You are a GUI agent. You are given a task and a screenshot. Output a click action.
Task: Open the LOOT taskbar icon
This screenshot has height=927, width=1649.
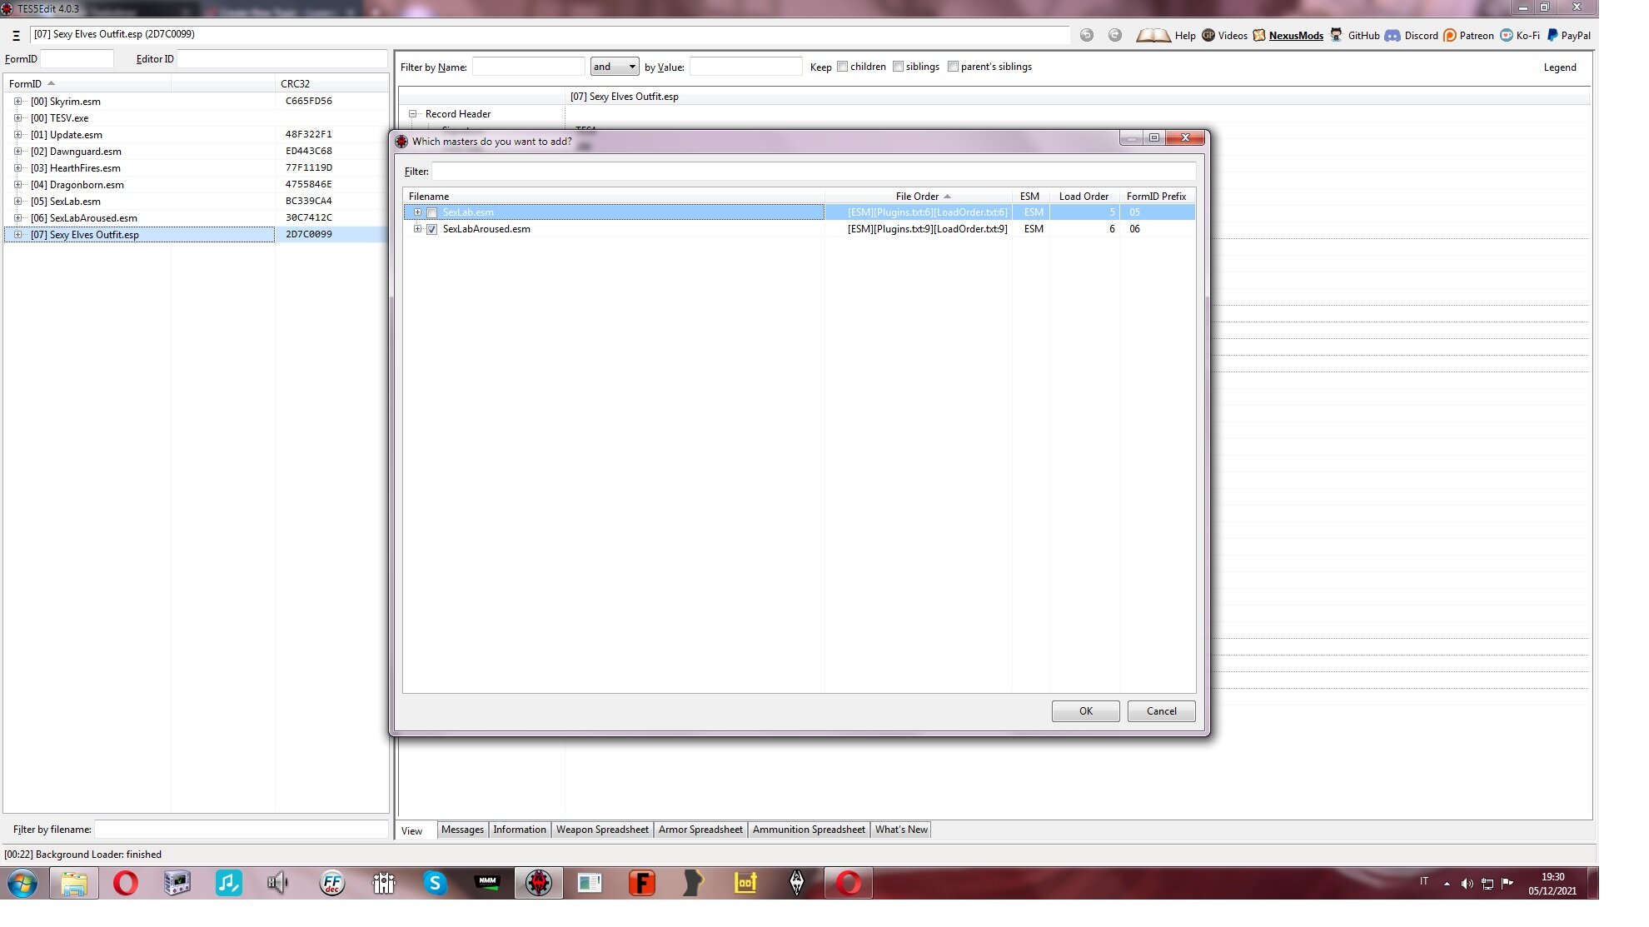click(745, 883)
